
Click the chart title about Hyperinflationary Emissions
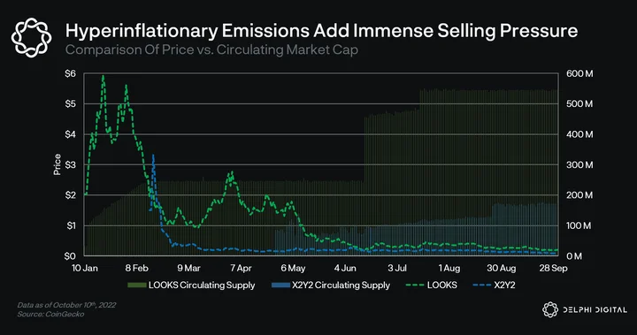[x=321, y=31]
